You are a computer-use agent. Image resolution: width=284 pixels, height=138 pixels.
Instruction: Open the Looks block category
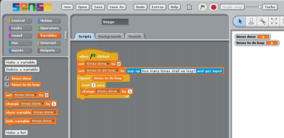point(20,28)
